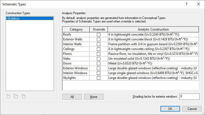Click the Analytic Construction column header
Image resolution: width=205 pixels, height=115 pixels.
[x=153, y=29]
